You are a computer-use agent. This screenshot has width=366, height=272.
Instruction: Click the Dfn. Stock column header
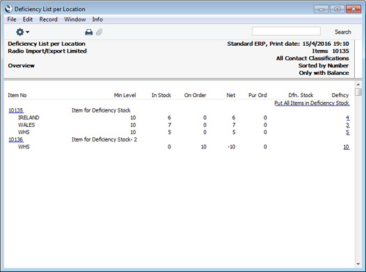point(301,95)
